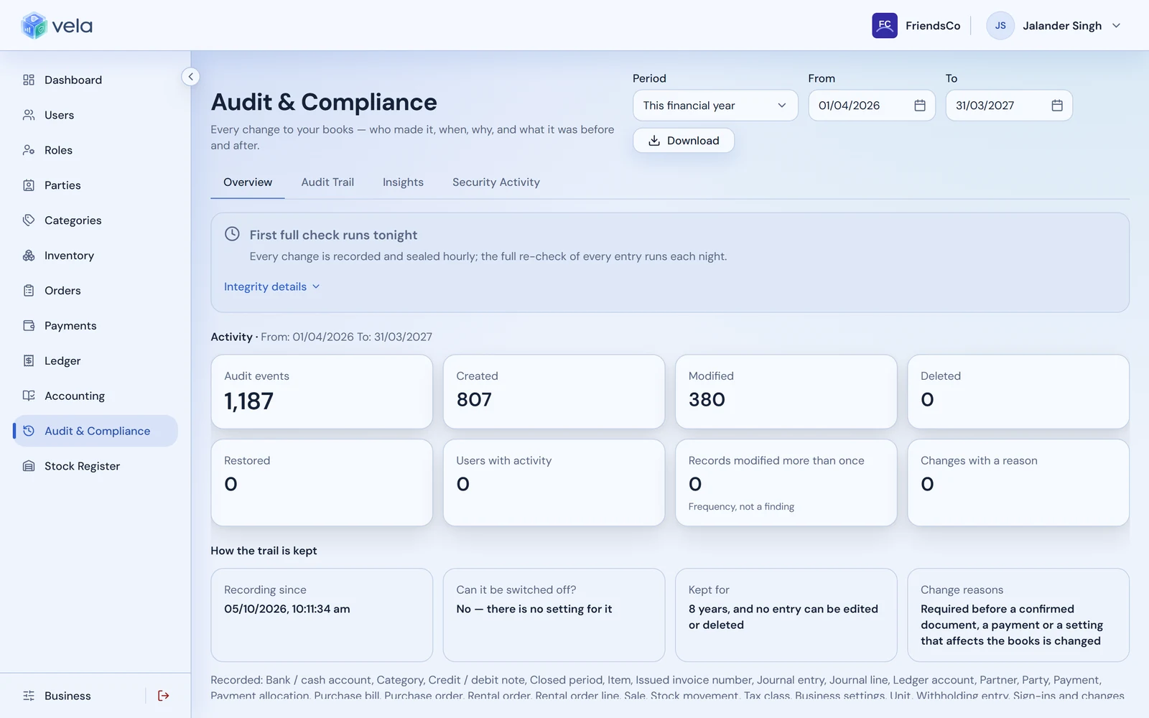Click the Stock Register icon
The image size is (1149, 718).
click(29, 466)
